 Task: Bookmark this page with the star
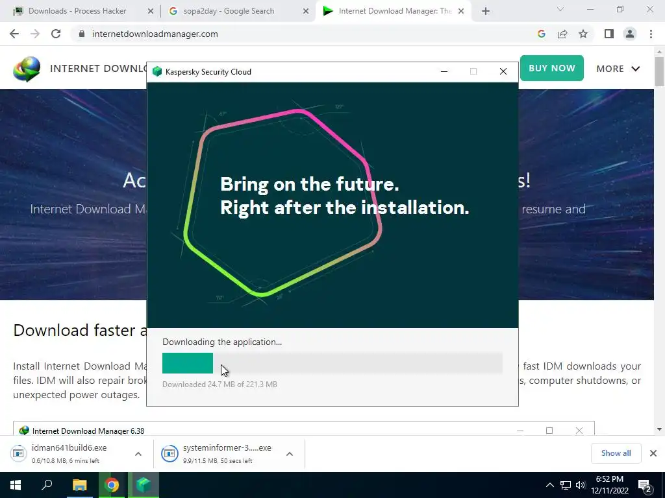[583, 34]
